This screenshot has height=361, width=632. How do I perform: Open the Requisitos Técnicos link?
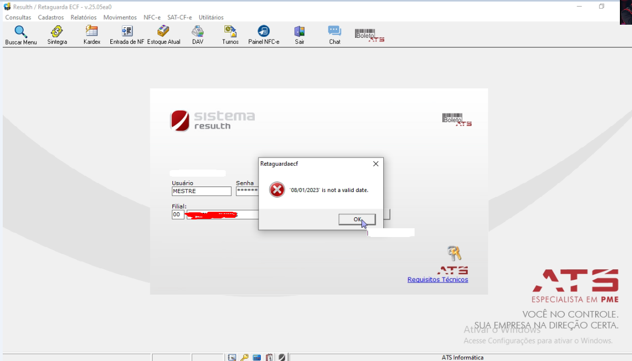pos(438,280)
